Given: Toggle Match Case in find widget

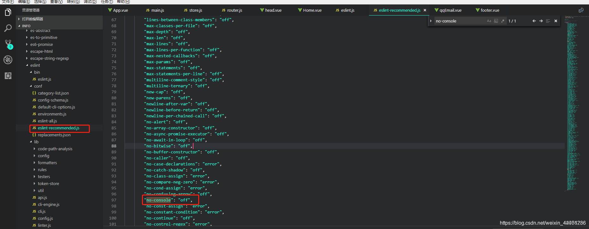Looking at the screenshot, I should tap(489, 21).
